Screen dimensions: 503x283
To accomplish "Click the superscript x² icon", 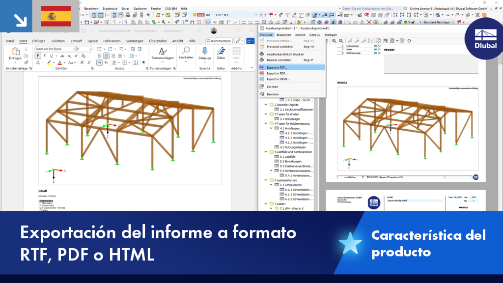I will [76, 56].
